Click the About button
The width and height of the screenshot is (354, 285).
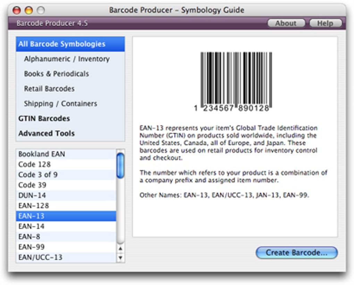(x=286, y=23)
